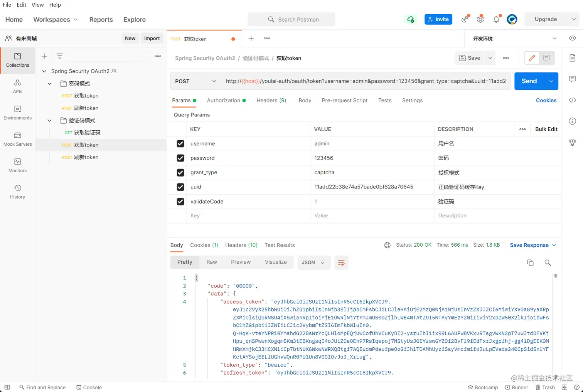The image size is (583, 392).
Task: Toggle the two-pane layout icon in status bar
Action: [x=564, y=387]
